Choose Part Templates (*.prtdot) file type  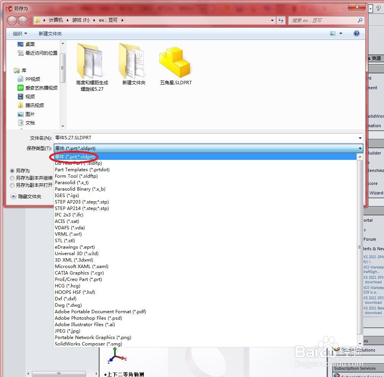pyautogui.click(x=205, y=170)
